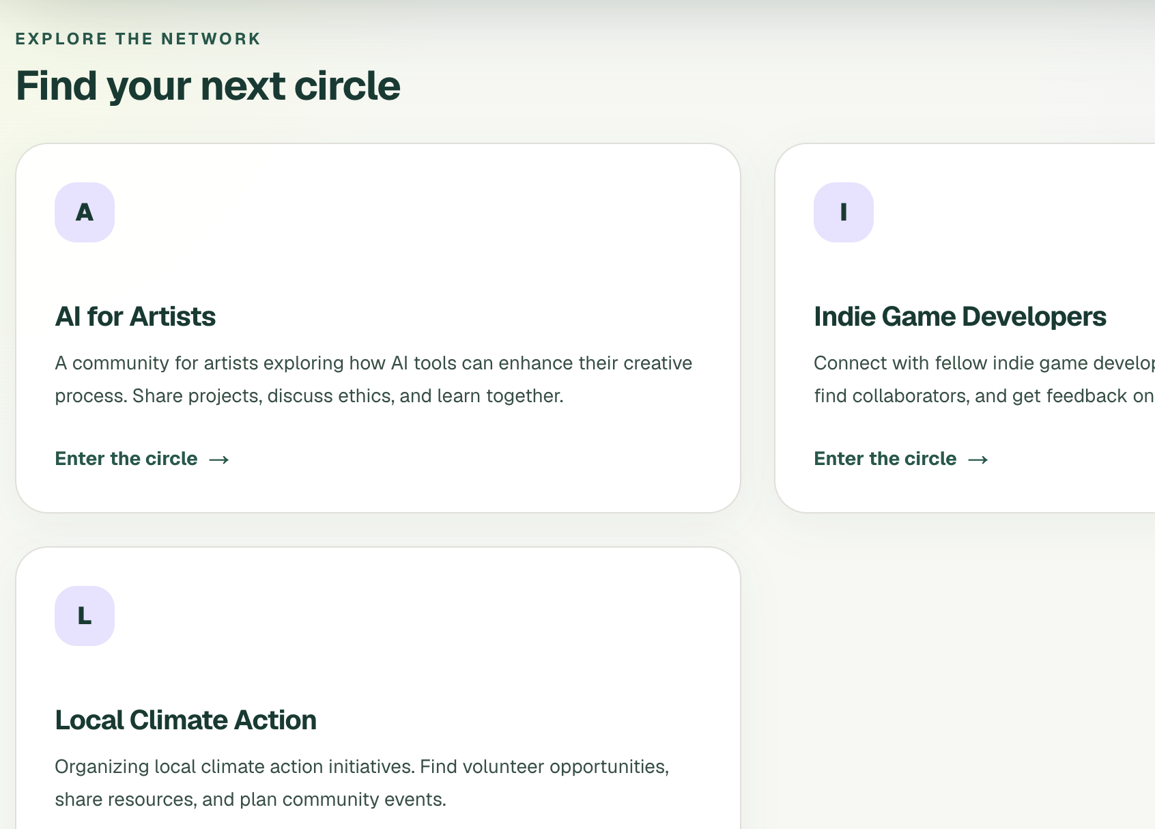Click the AI for Artists description text

[373, 380]
